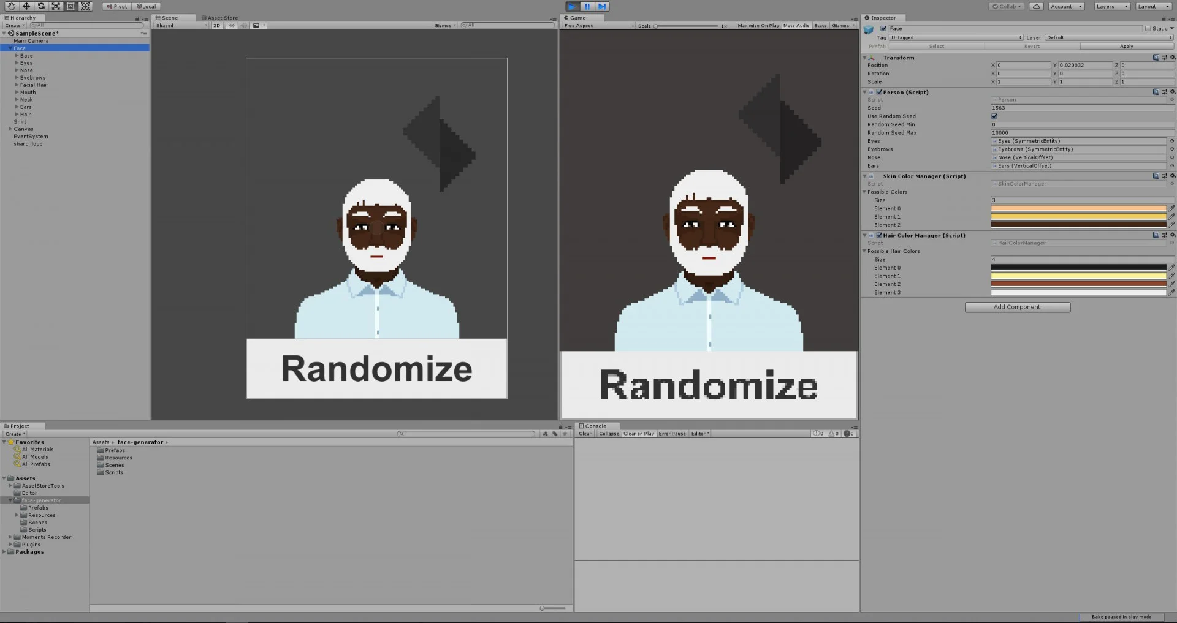This screenshot has width=1177, height=623.
Task: Click the Console Clear button
Action: pos(585,434)
